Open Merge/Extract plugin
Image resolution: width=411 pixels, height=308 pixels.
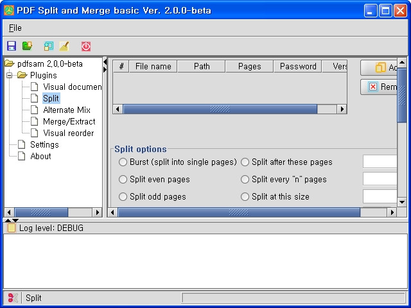tap(69, 121)
